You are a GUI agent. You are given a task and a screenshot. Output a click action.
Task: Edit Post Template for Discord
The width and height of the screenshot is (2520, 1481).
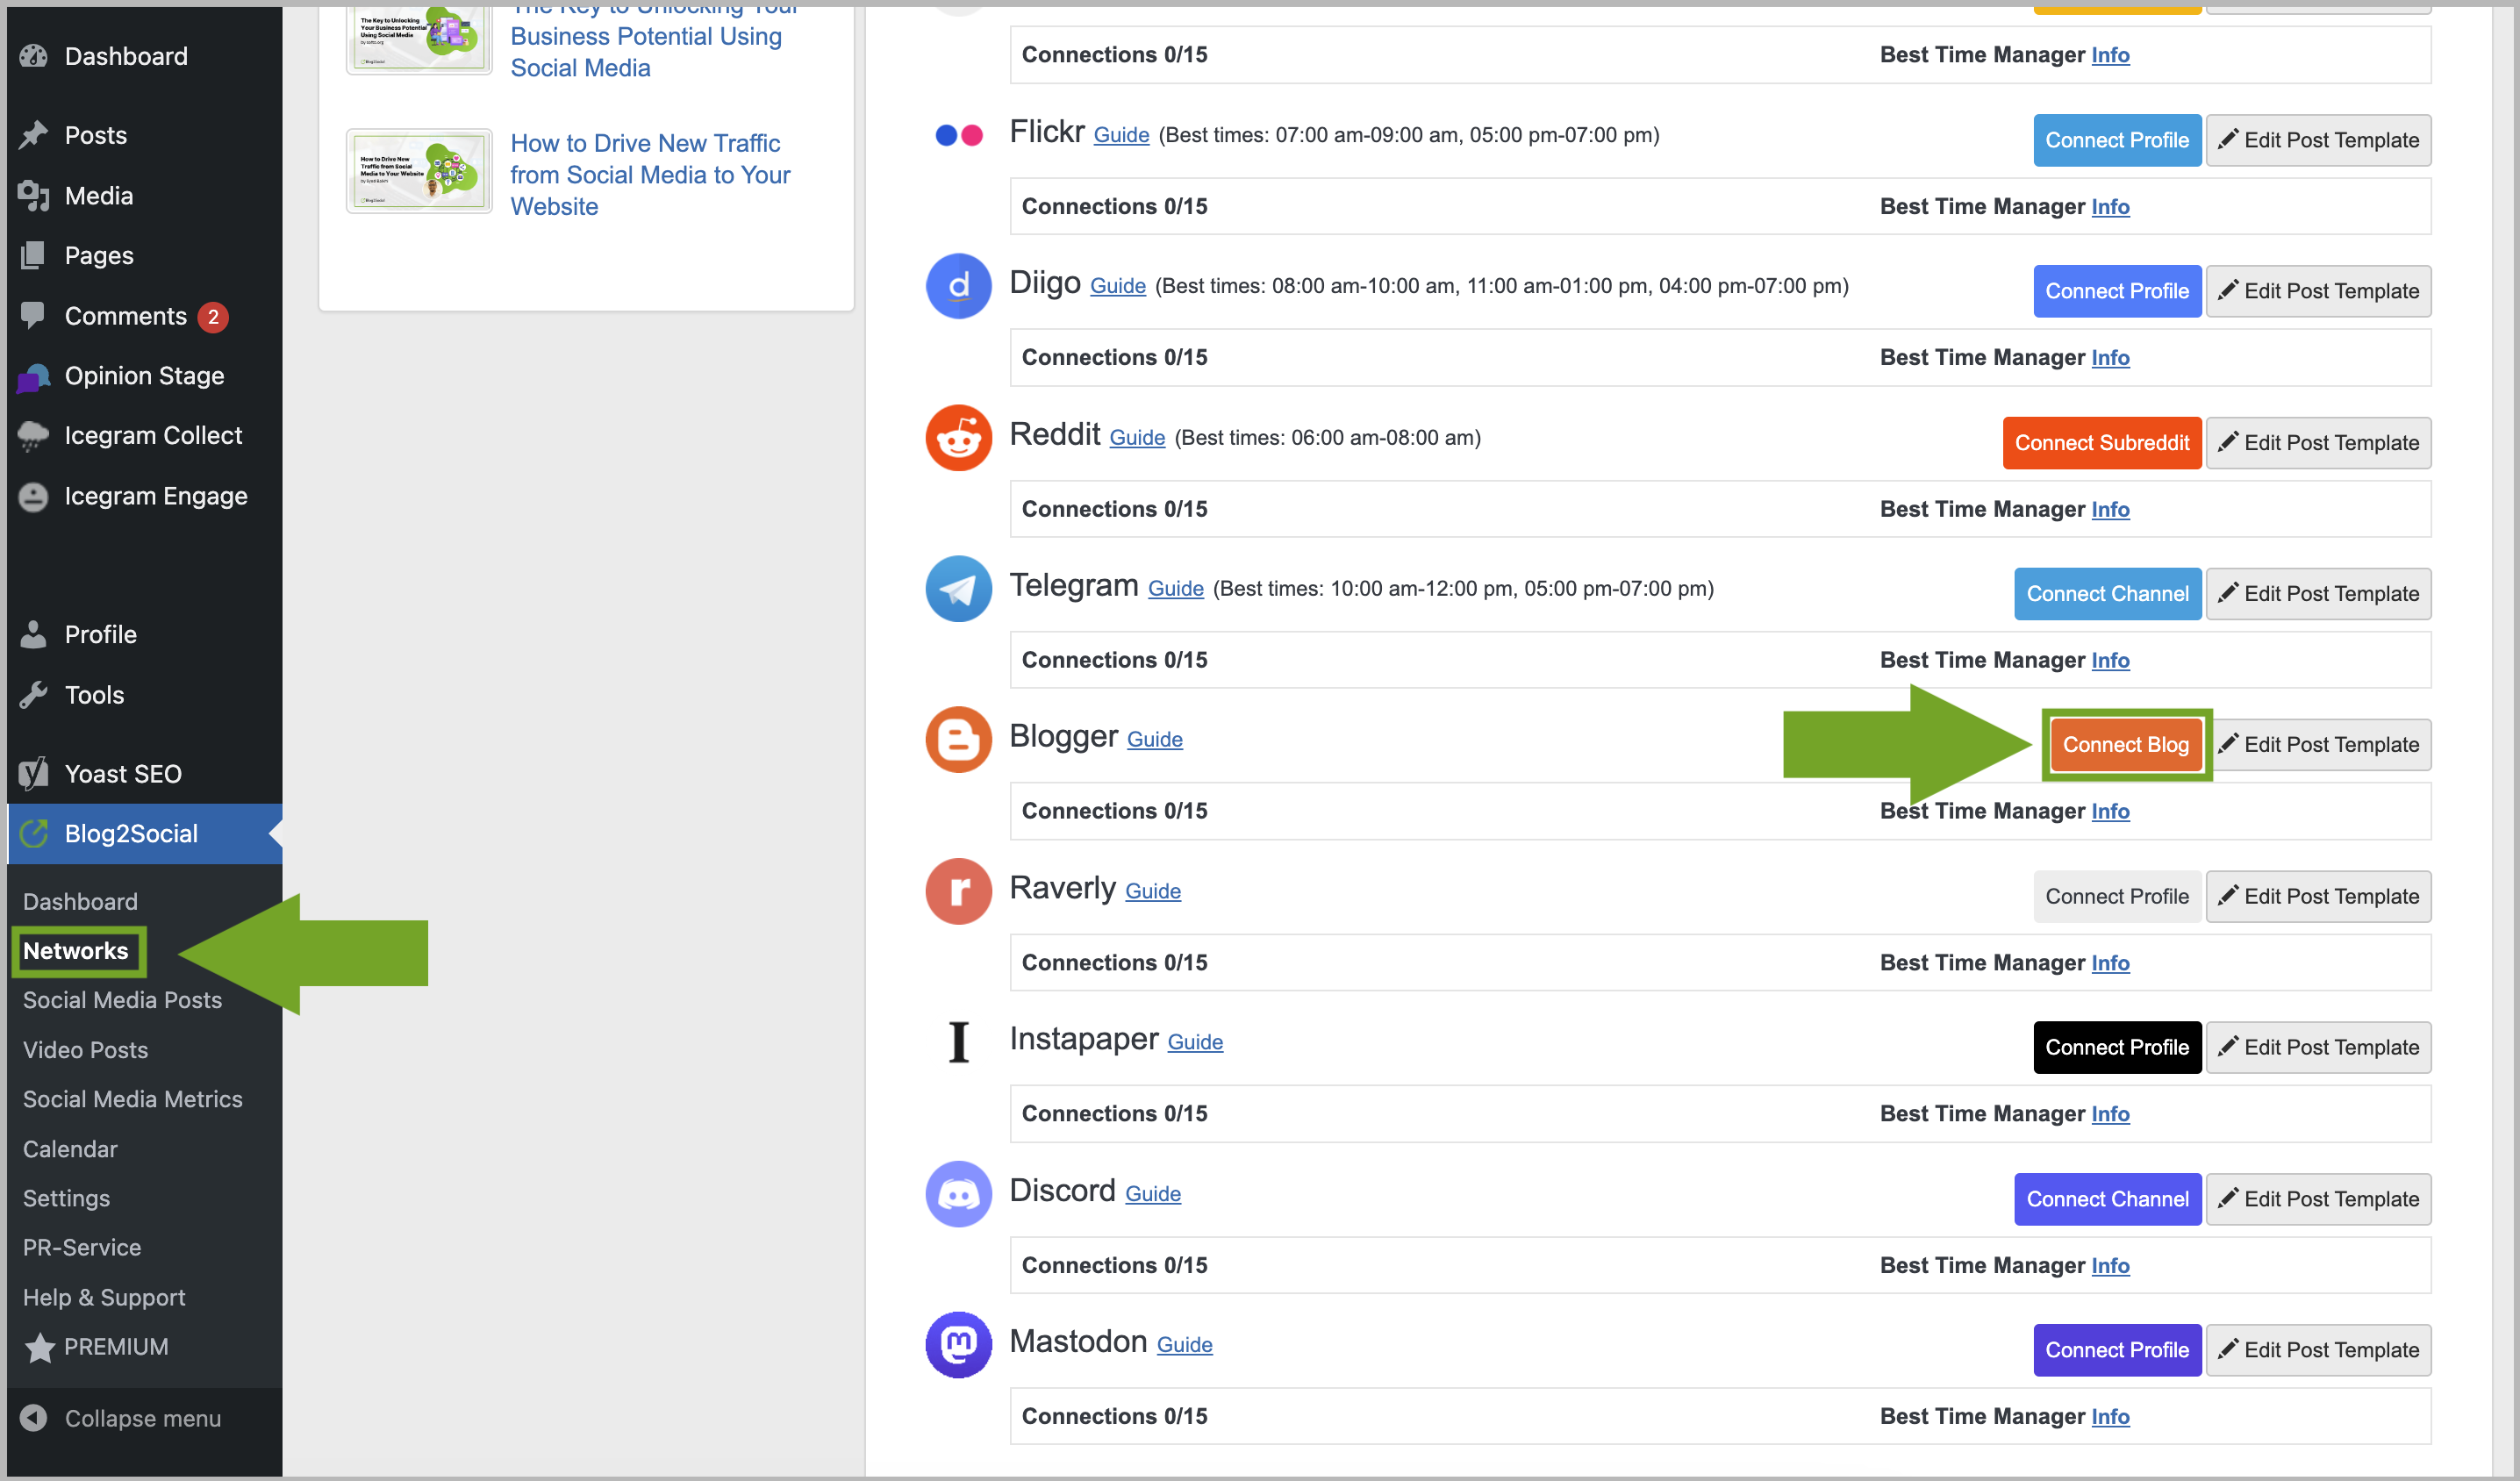point(2318,1199)
